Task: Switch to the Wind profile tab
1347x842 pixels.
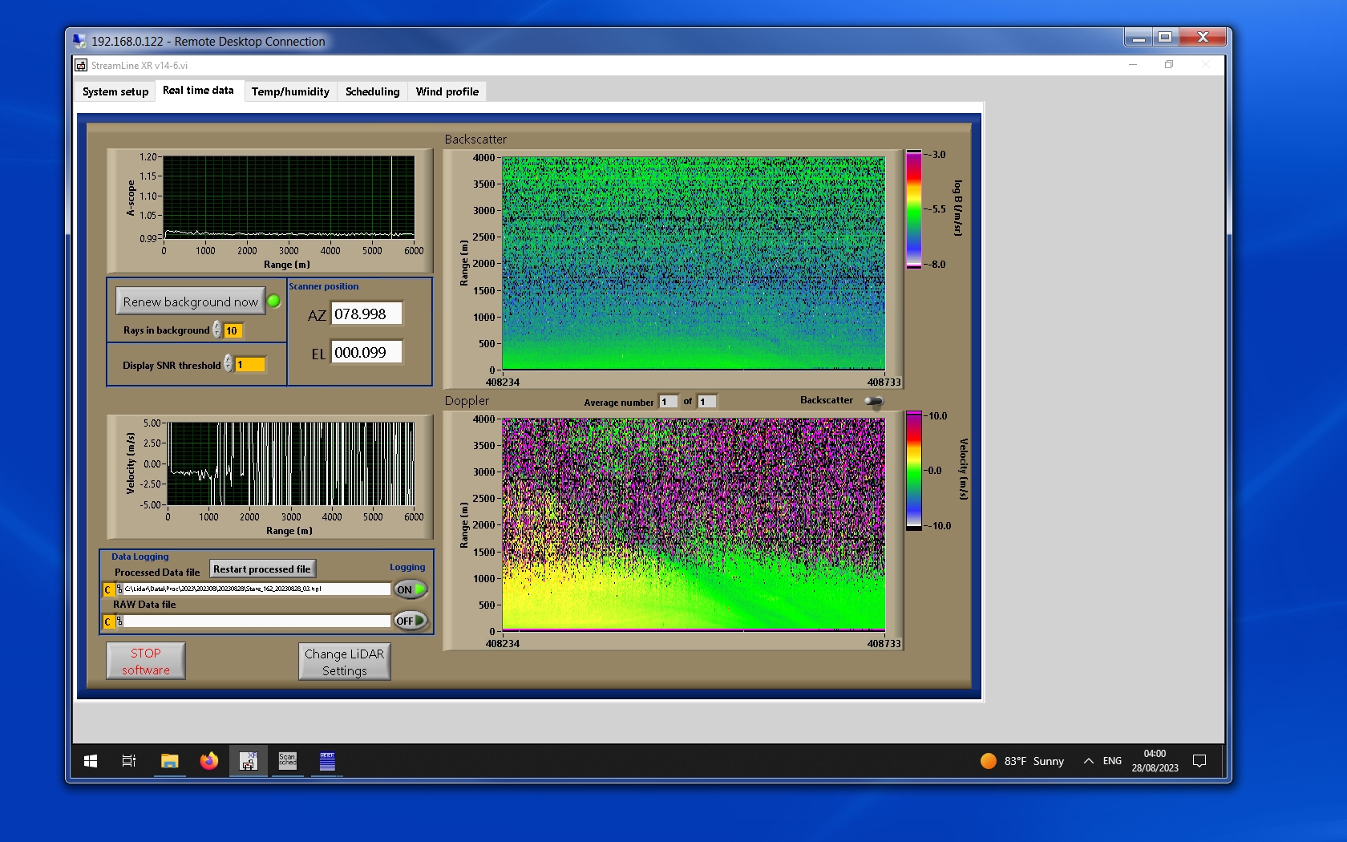Action: coord(447,91)
